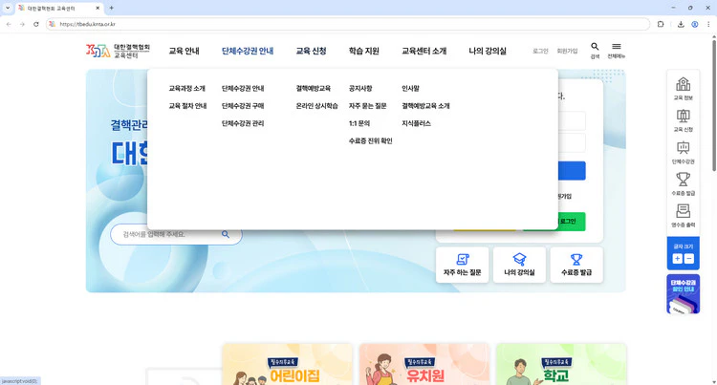Click magnifier icon inside search box
The height and width of the screenshot is (385, 717).
pyautogui.click(x=226, y=234)
